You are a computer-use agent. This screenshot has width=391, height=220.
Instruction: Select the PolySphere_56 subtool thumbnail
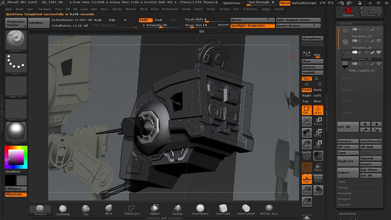click(x=346, y=54)
